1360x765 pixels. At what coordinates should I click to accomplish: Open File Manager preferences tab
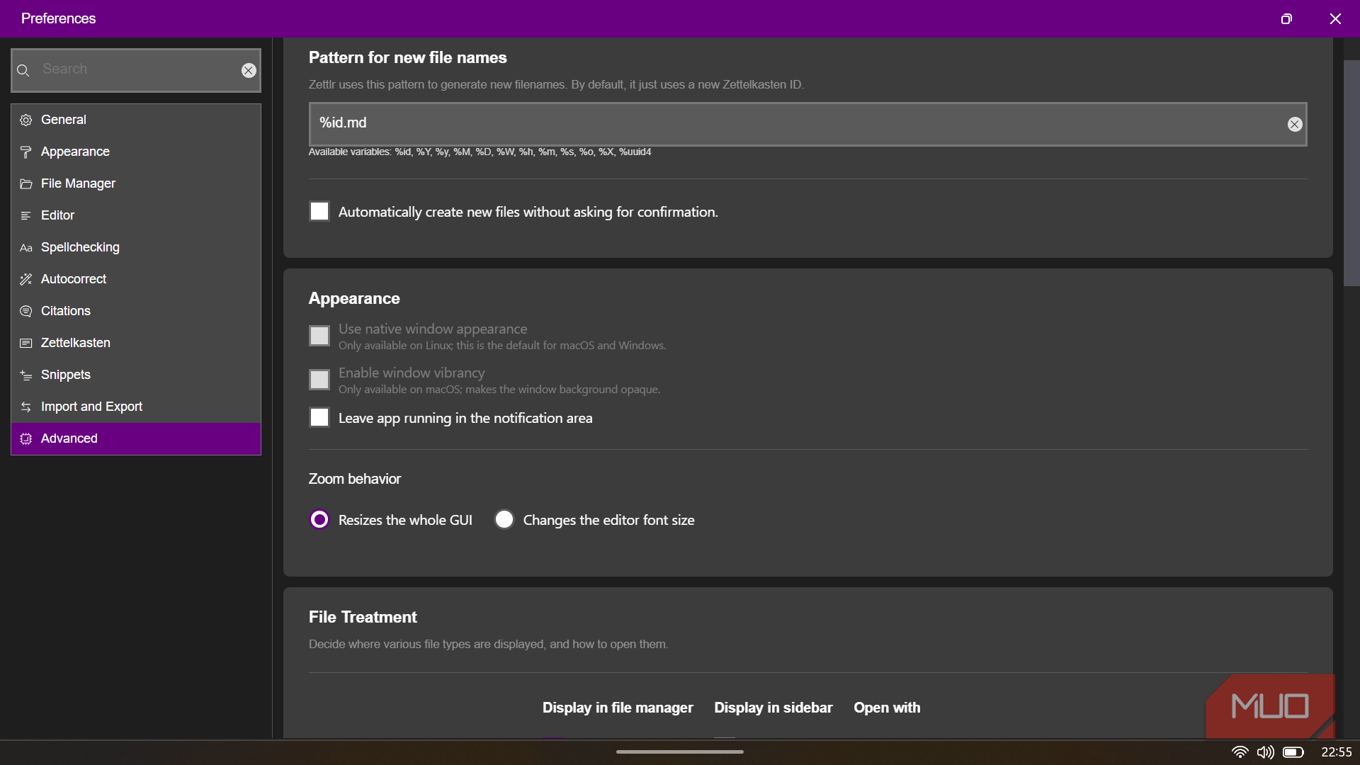[136, 183]
